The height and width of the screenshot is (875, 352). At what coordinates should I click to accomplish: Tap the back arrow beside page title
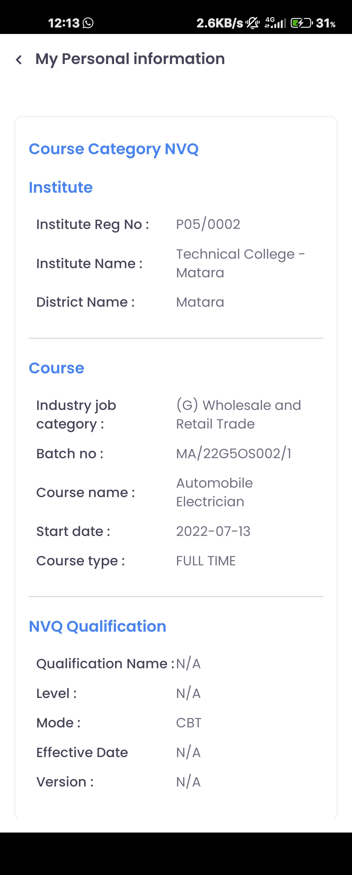coord(19,60)
